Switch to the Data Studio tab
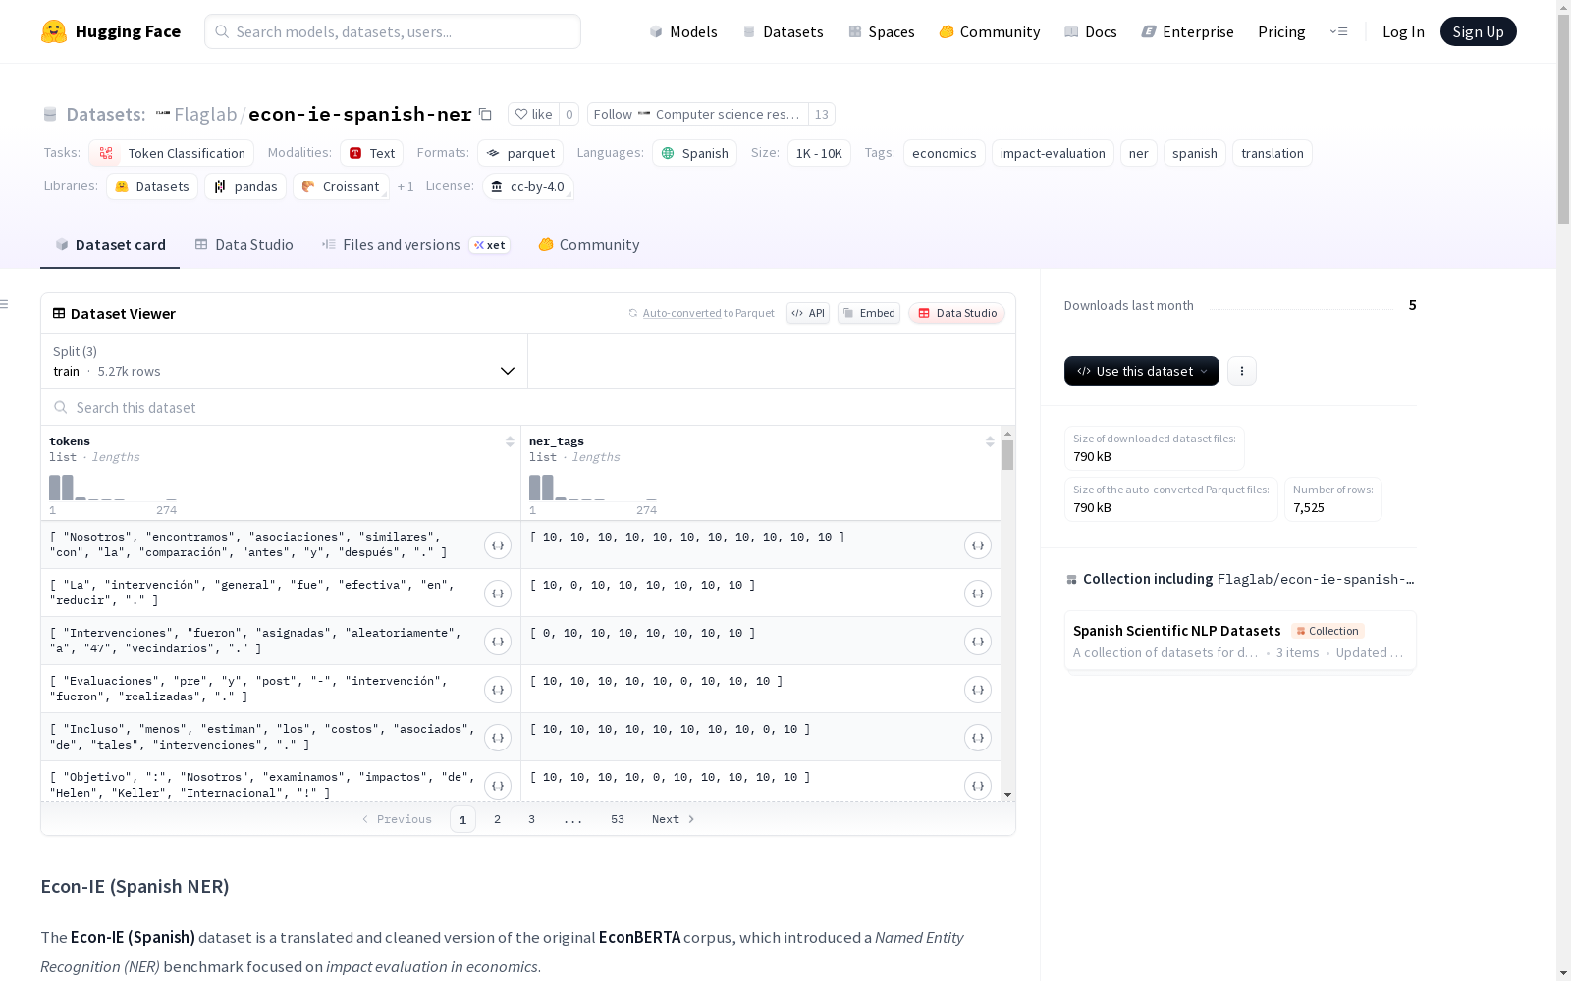Image resolution: width=1571 pixels, height=981 pixels. [244, 245]
